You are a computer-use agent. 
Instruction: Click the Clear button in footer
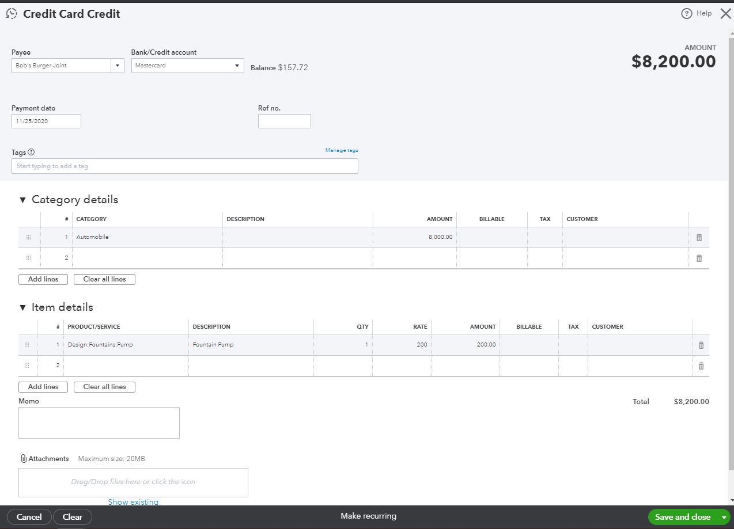(73, 517)
